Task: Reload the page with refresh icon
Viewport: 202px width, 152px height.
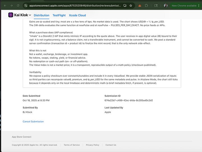Action: (18, 6)
